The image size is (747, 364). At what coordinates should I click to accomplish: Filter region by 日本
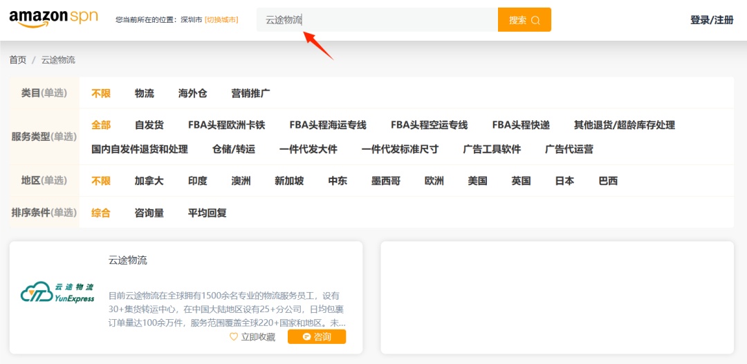[564, 181]
